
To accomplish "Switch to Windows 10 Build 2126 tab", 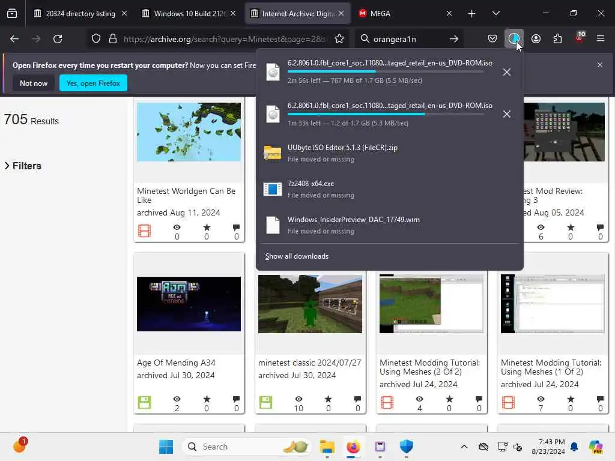I will coord(190,14).
